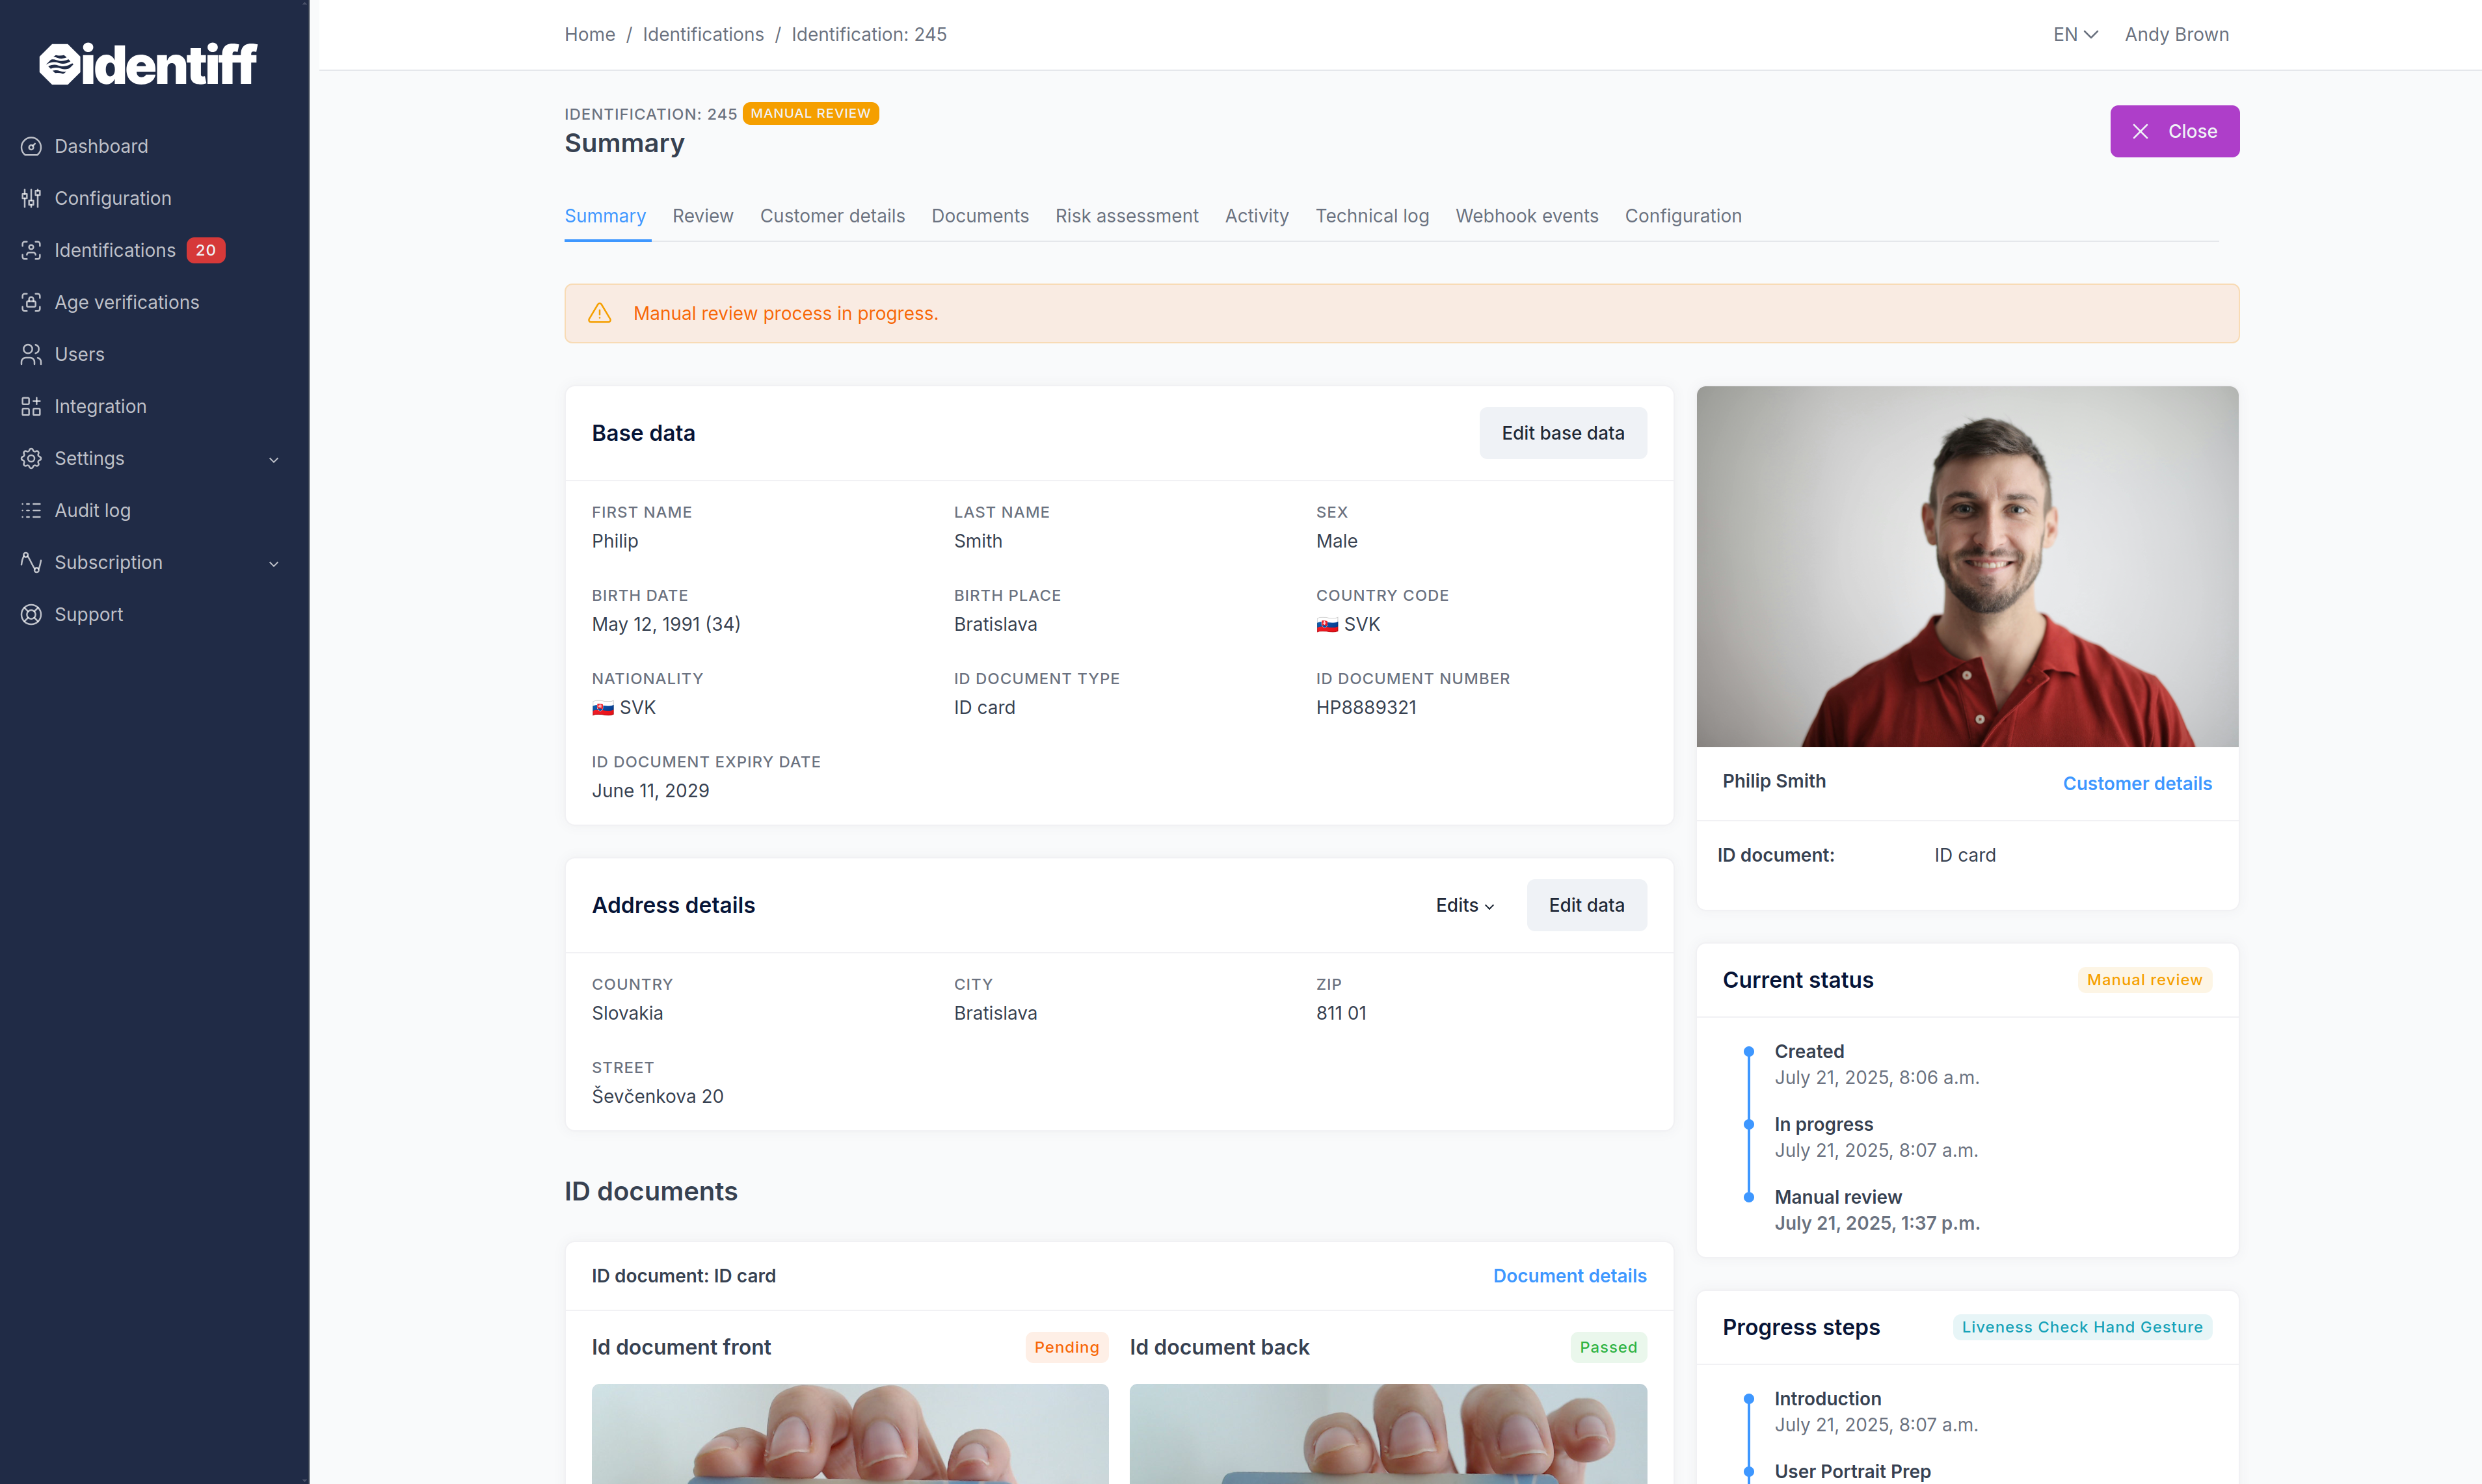This screenshot has width=2482, height=1484.
Task: Click the Customer details link under portrait
Action: tap(2136, 783)
